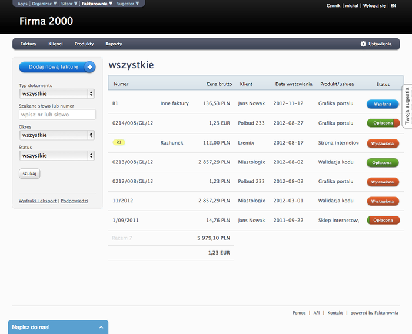Sort by the Cena brutto column header
This screenshot has width=412, height=334.
click(219, 84)
